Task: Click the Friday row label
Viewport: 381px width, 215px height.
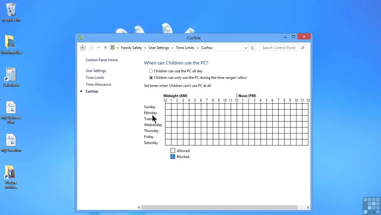Action: [149, 137]
